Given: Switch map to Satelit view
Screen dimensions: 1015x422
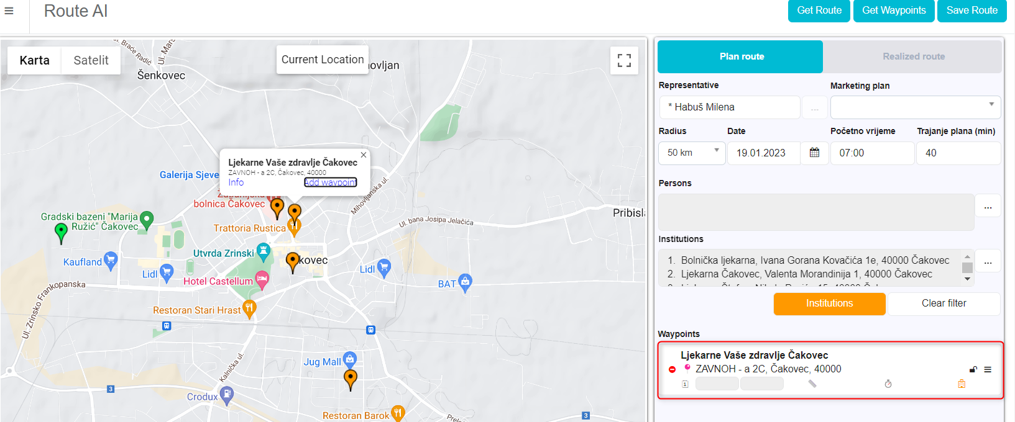Looking at the screenshot, I should 91,60.
